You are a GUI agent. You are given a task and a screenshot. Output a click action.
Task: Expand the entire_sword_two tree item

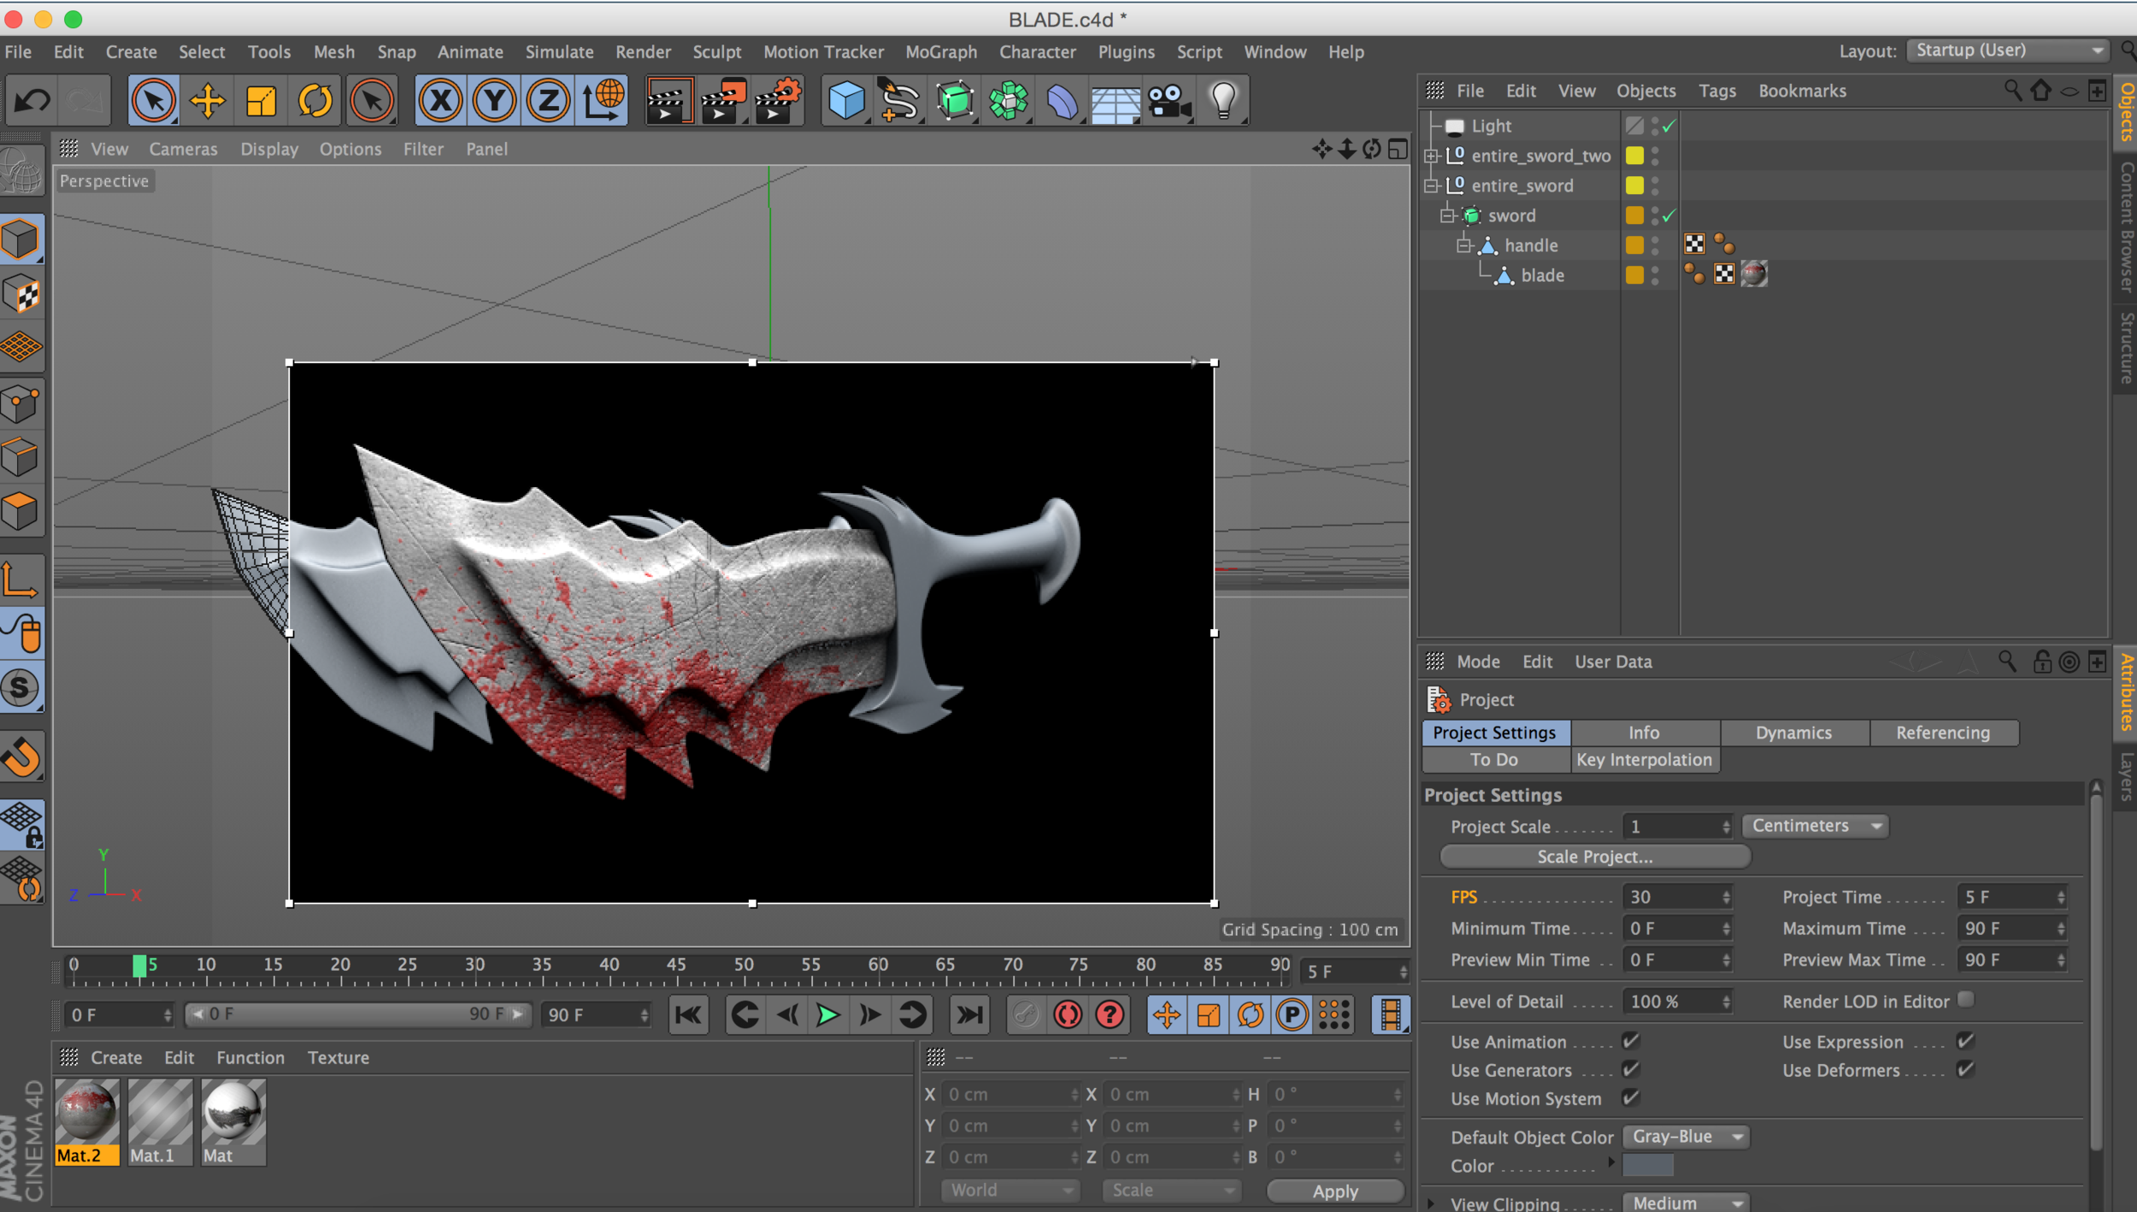coord(1431,156)
